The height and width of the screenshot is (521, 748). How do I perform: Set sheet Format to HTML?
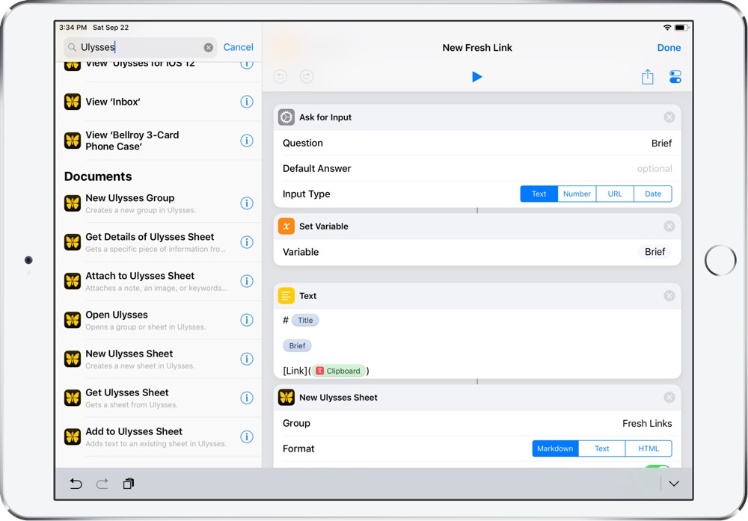pyautogui.click(x=649, y=448)
